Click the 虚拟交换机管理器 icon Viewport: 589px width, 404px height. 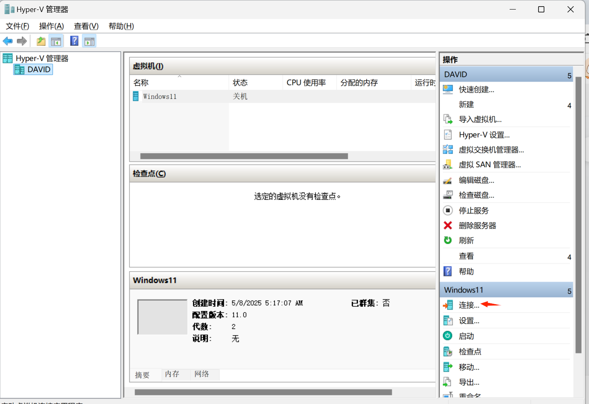tap(448, 149)
